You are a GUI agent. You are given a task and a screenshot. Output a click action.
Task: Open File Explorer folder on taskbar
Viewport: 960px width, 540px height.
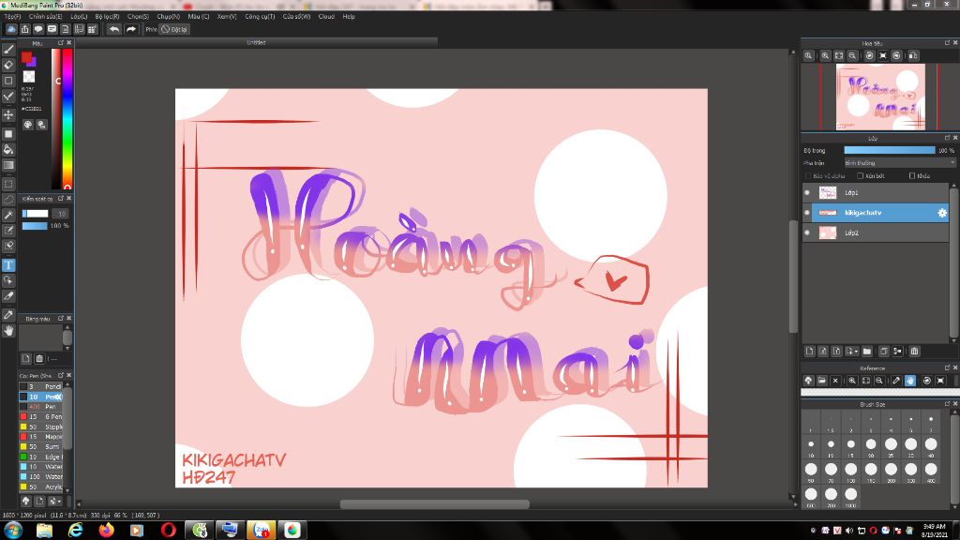[x=44, y=531]
